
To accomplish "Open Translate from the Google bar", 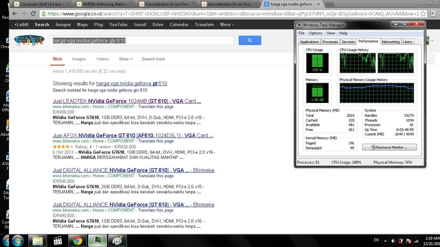I will [x=205, y=25].
